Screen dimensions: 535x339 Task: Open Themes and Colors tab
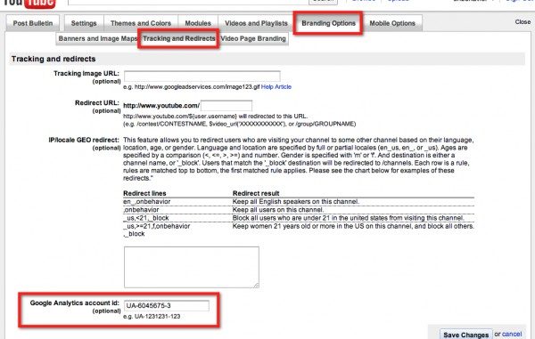tap(141, 23)
